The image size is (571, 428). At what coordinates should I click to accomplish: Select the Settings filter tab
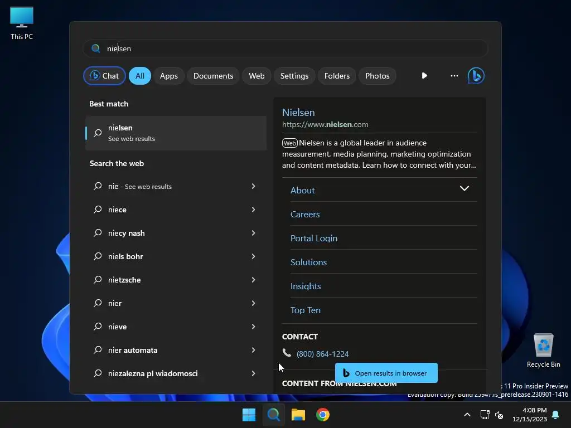pos(294,76)
